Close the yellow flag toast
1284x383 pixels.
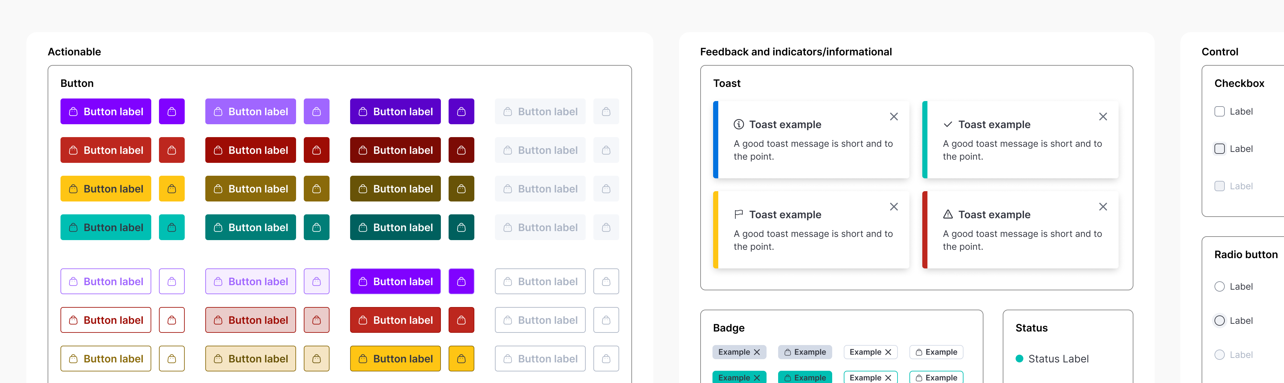pyautogui.click(x=894, y=206)
